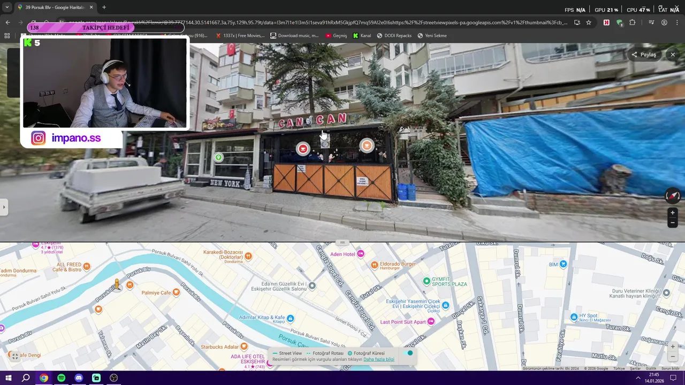The image size is (685, 385).
Task: Open the Windows Start menu
Action: pos(9,378)
